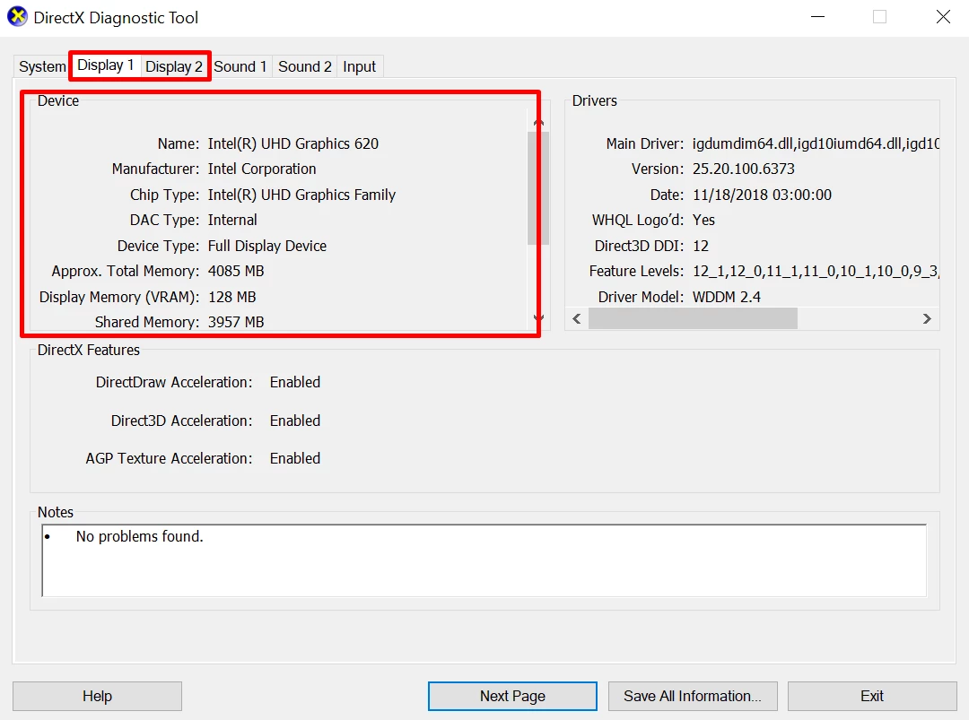
Task: Click Drivers panel scroll right arrow
Action: (926, 318)
